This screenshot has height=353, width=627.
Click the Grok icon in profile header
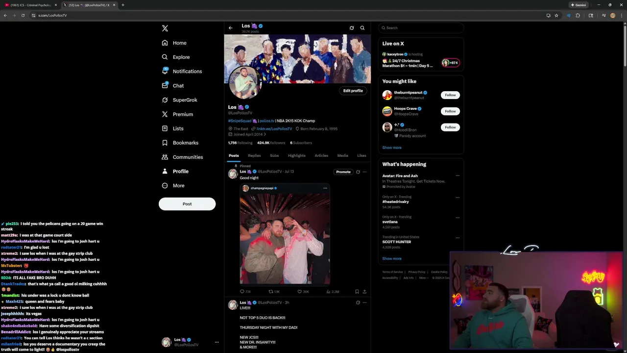tap(352, 28)
